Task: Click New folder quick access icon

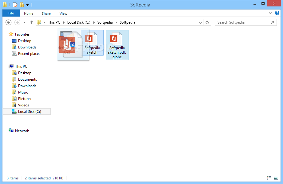Action: pos(22,5)
